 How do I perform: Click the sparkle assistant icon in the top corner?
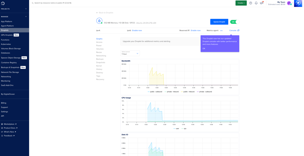click(x=298, y=3)
